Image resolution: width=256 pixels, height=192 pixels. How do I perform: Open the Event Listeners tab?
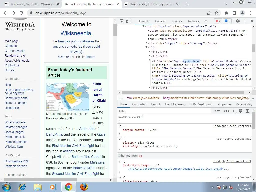[175, 104]
